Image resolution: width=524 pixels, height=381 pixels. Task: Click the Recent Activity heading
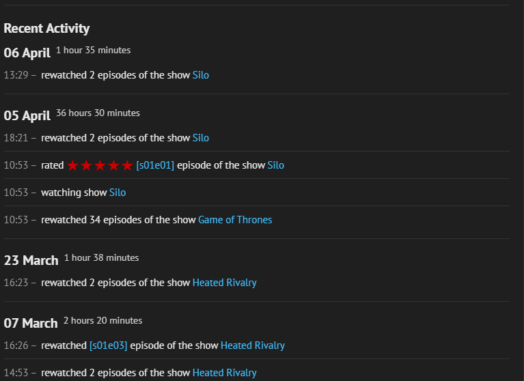pos(46,29)
